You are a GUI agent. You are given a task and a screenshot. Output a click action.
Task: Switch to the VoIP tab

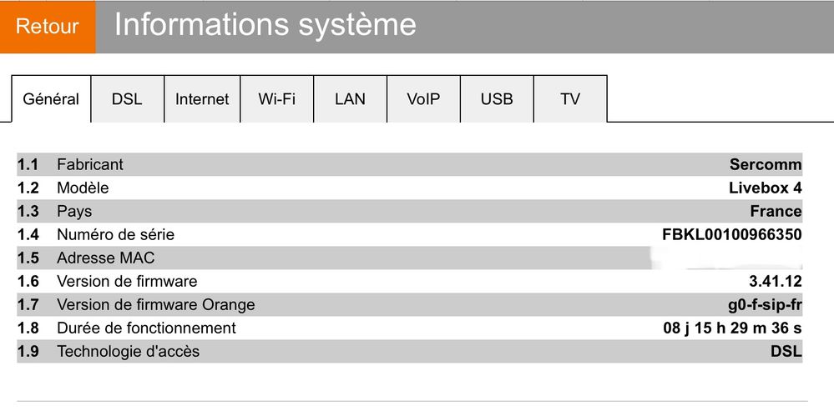click(x=423, y=99)
